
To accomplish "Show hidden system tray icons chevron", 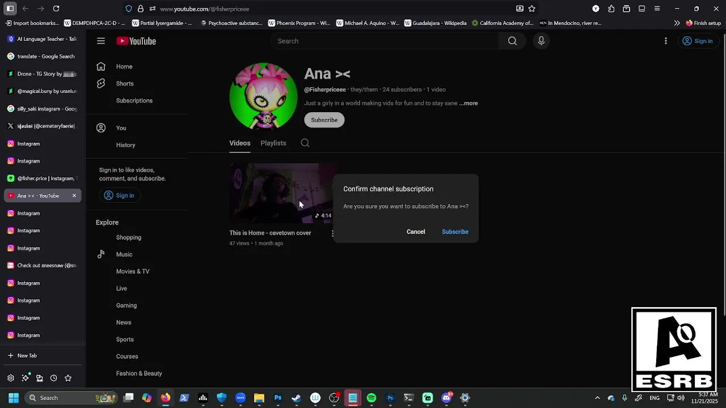I will 597,398.
